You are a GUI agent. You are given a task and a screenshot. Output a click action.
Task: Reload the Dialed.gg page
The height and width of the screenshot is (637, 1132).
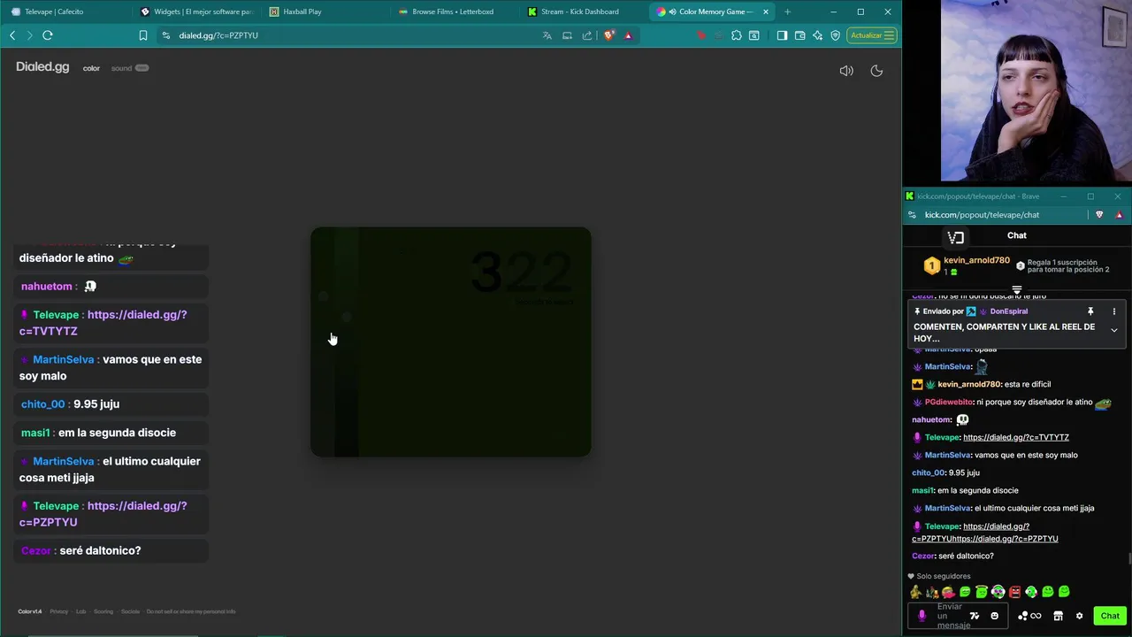48,35
